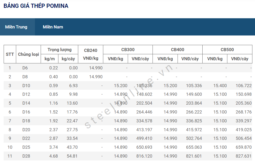This screenshot has width=255, height=162.
Task: Click D25 CB500 value 659.870
Action: click(244, 147)
